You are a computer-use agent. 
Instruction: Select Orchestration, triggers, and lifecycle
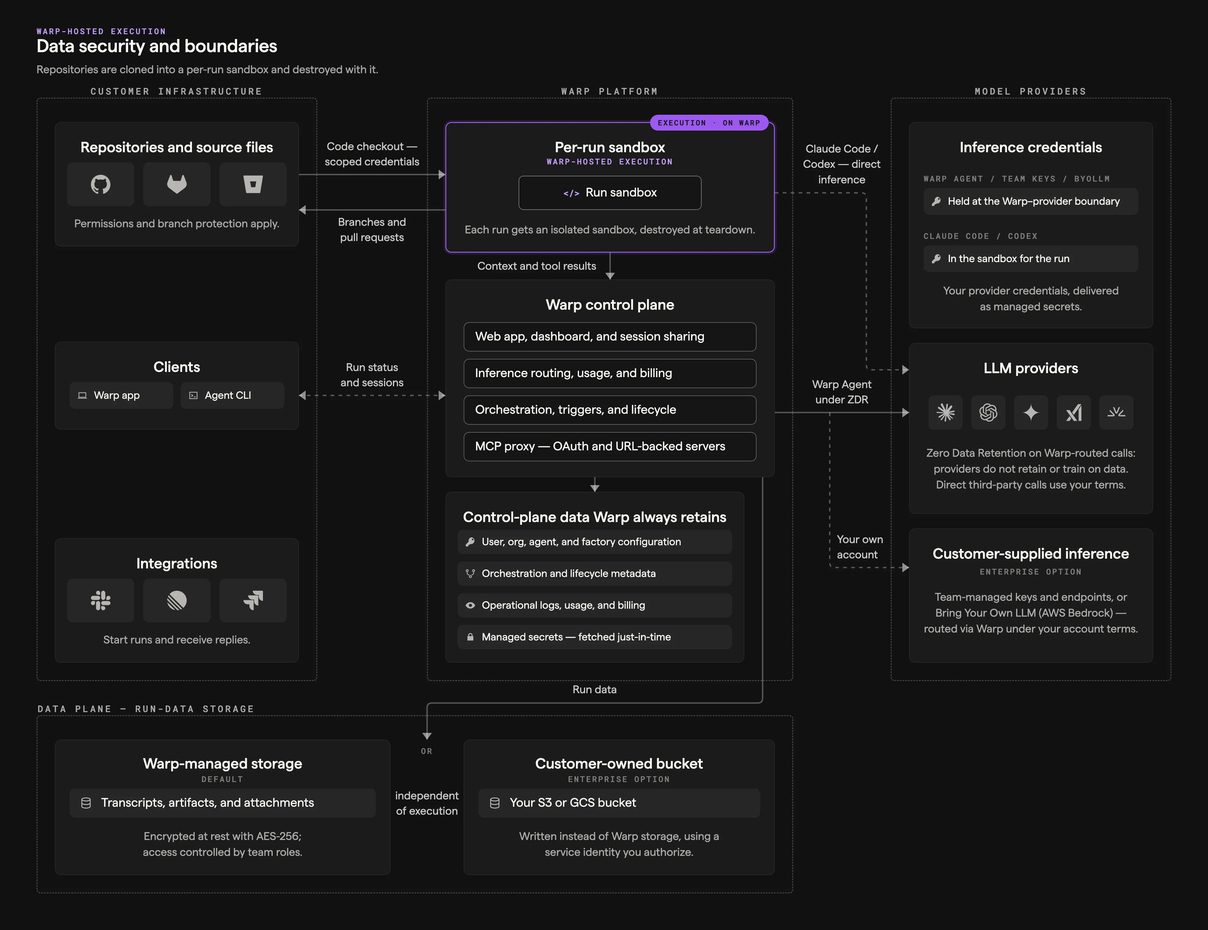[609, 410]
